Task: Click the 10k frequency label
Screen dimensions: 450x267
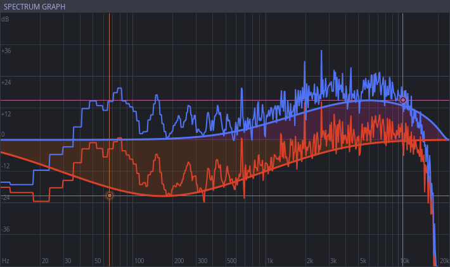Action: (x=404, y=261)
